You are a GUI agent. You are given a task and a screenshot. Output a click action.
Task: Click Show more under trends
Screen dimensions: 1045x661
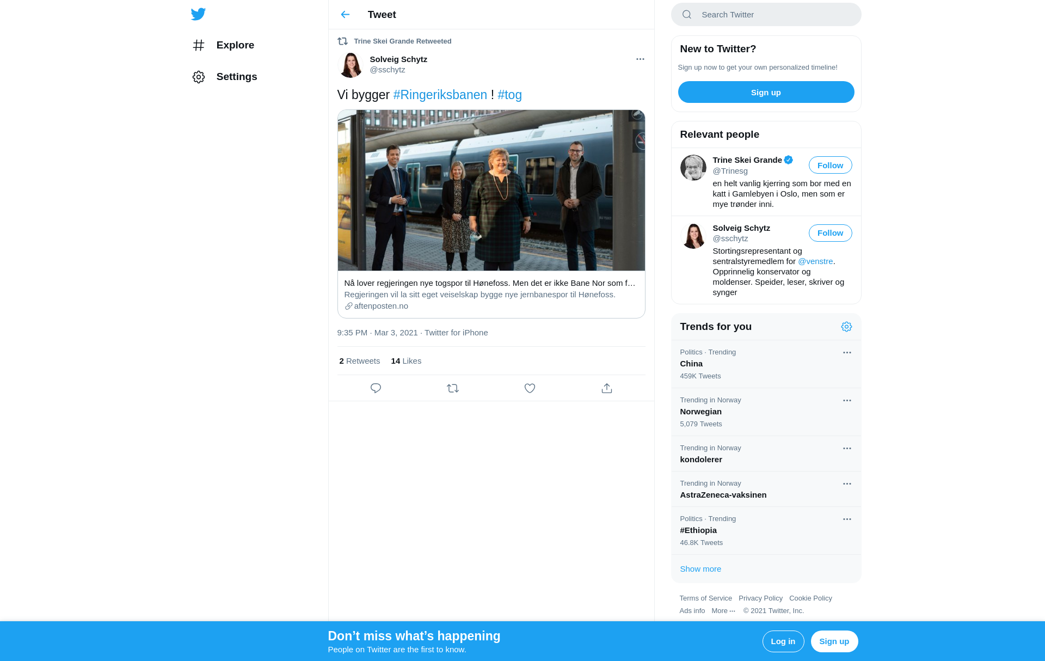tap(700, 569)
